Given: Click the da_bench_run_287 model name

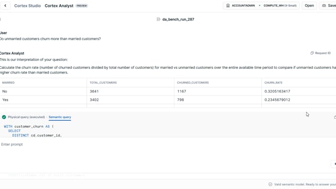Looking at the screenshot, I should 178,19.
